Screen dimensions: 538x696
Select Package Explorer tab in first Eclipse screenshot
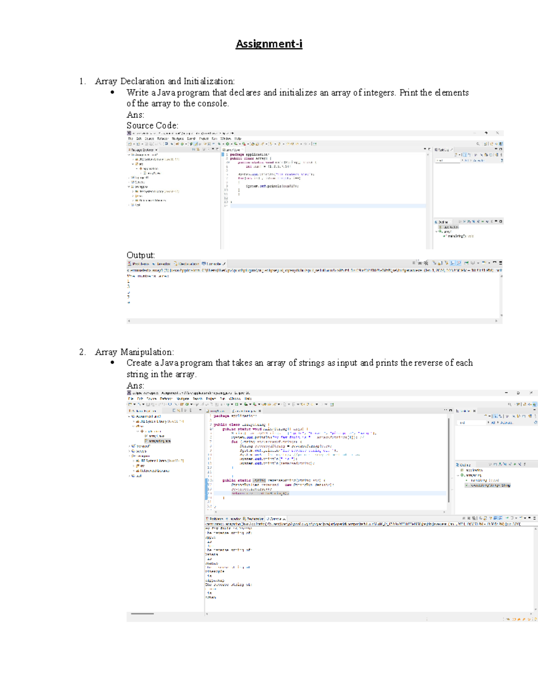coord(142,150)
